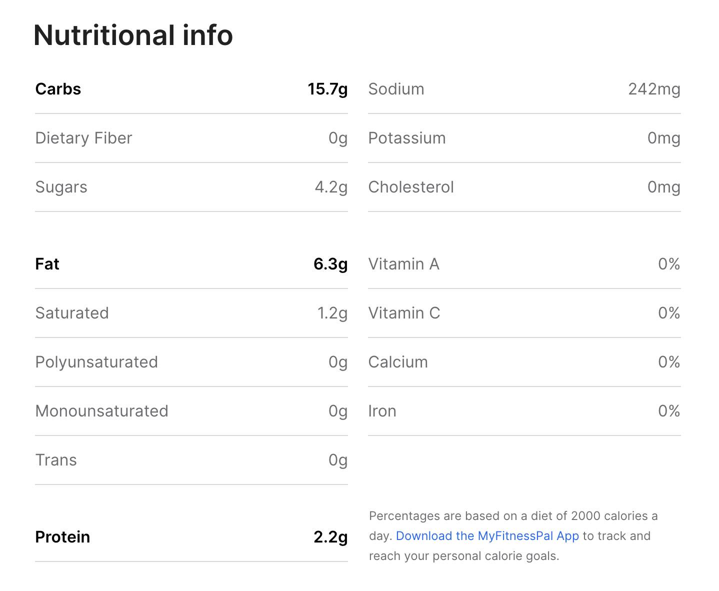Select the Iron row label
The width and height of the screenshot is (719, 591).
(x=382, y=411)
